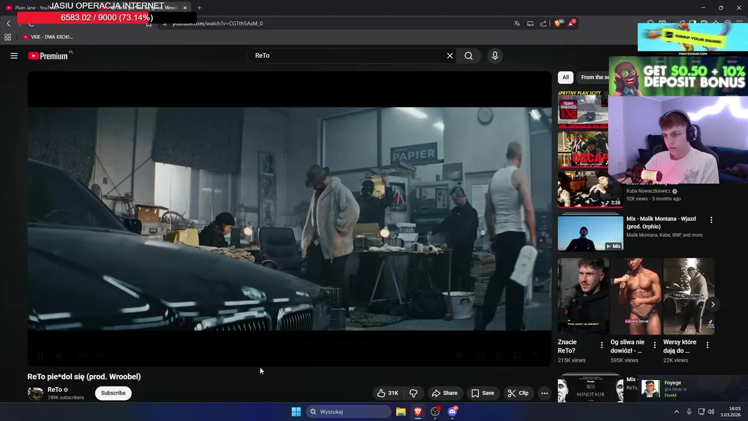Create a Clip of the video

click(518, 393)
